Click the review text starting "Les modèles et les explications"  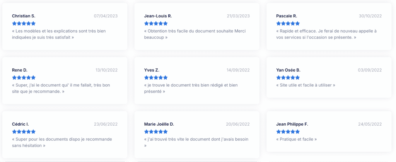pyautogui.click(x=59, y=34)
